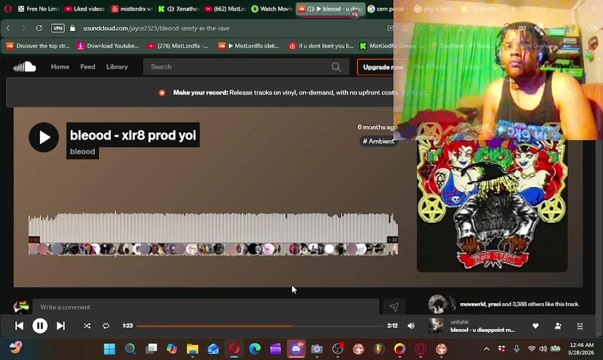Open the Opera GX icon on the taskbar
The width and height of the screenshot is (603, 360).
click(234, 349)
